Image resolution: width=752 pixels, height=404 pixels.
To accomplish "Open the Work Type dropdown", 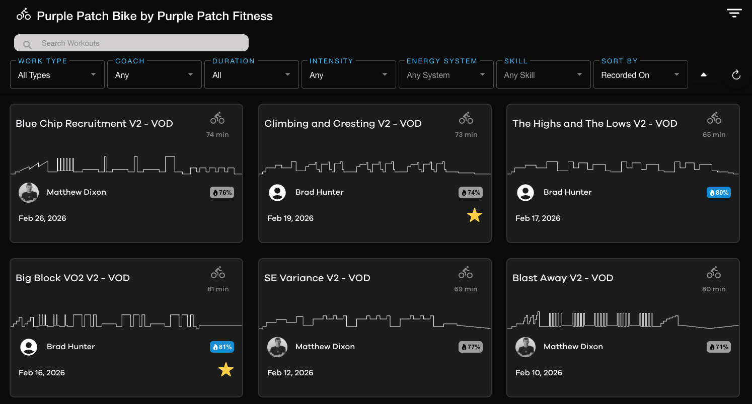I will tap(57, 75).
